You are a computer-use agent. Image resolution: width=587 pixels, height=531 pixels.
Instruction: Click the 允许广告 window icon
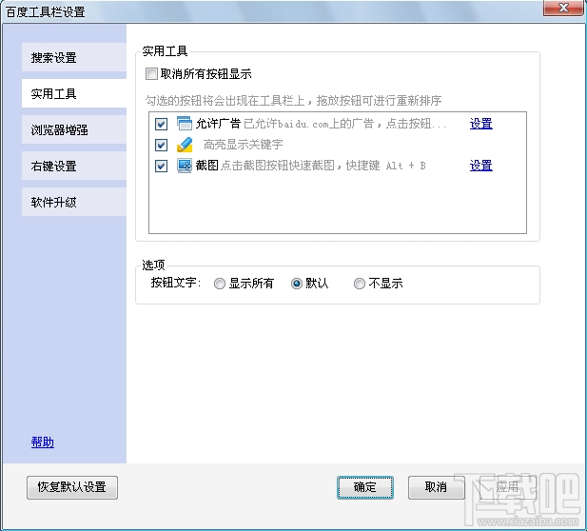pyautogui.click(x=185, y=123)
